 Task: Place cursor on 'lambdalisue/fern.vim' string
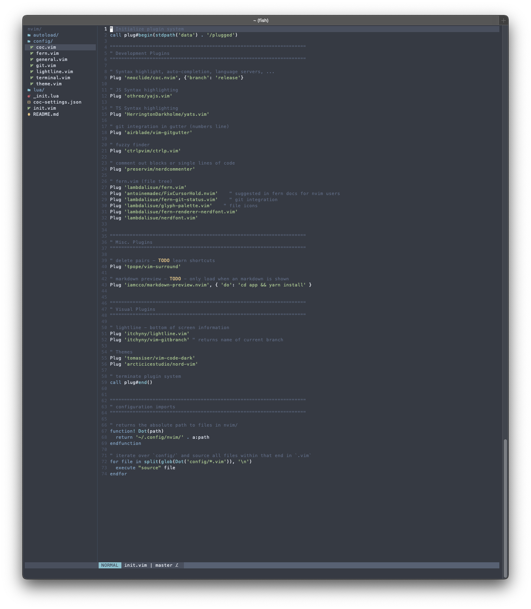pos(155,187)
